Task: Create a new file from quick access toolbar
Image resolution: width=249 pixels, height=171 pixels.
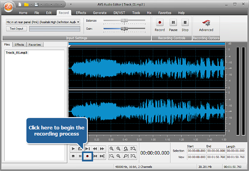Action: 20,4
